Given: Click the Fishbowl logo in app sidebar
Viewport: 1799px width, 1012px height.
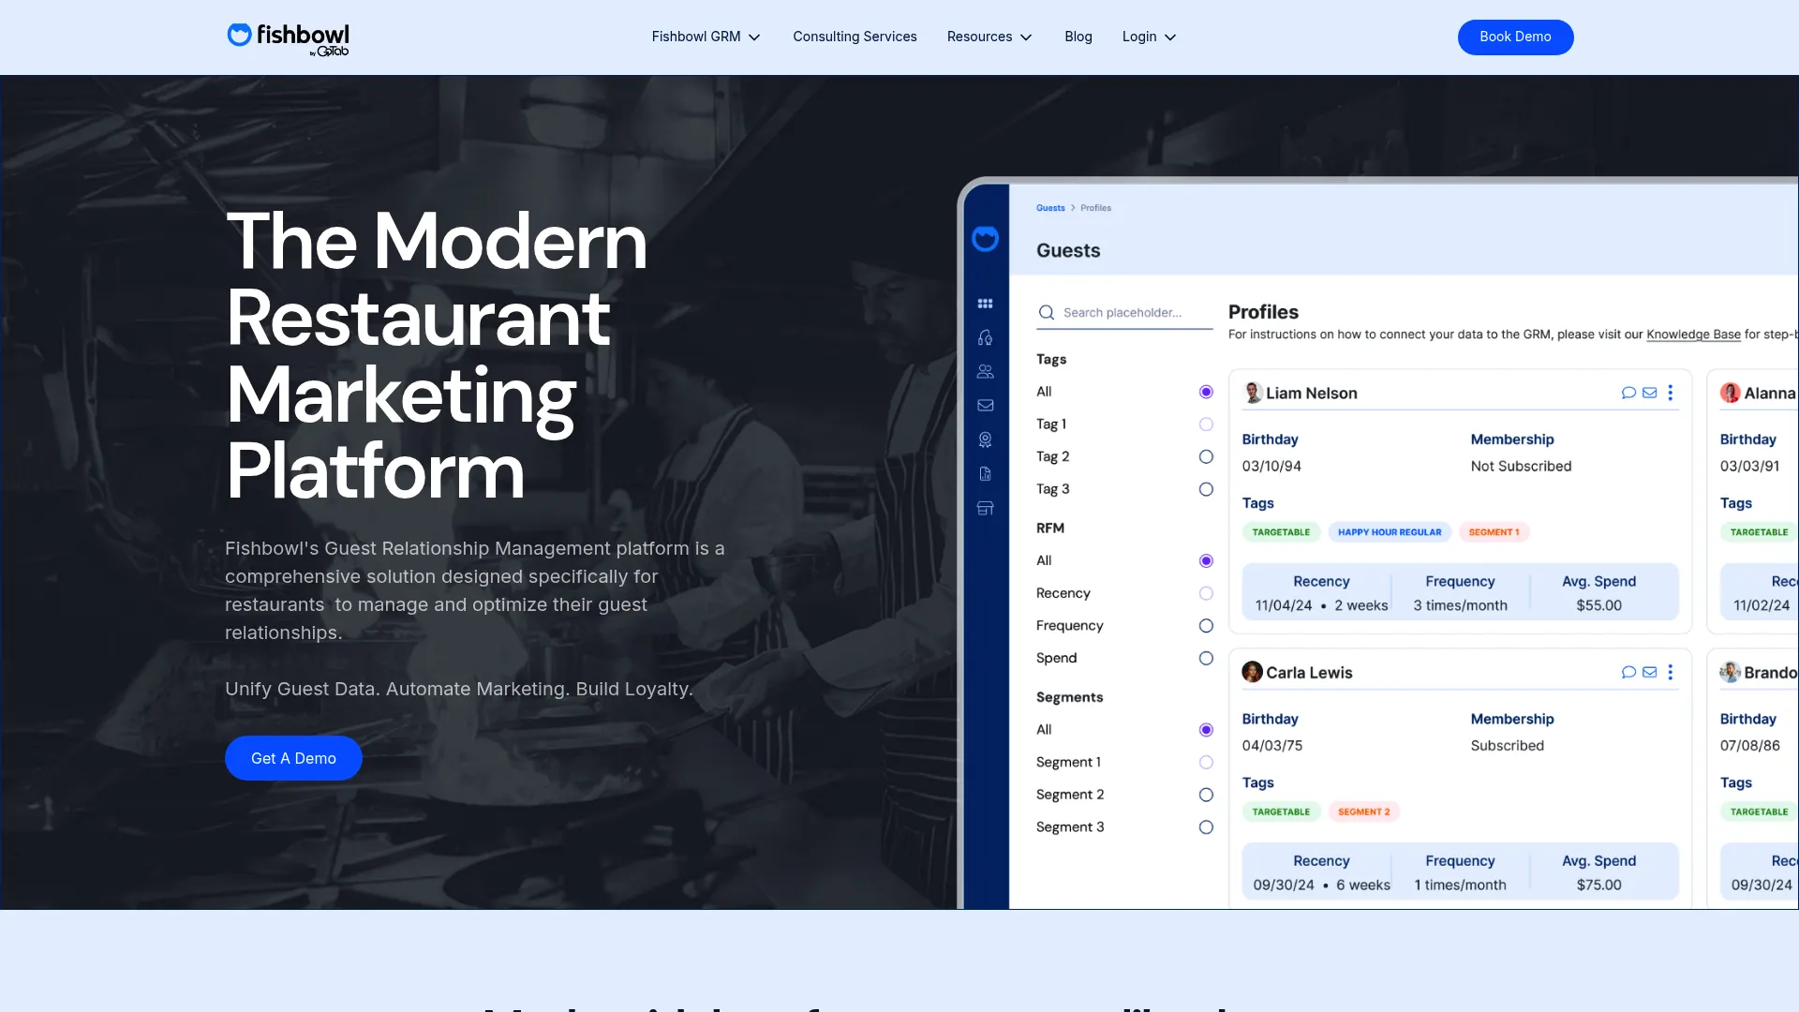Looking at the screenshot, I should 985,239.
